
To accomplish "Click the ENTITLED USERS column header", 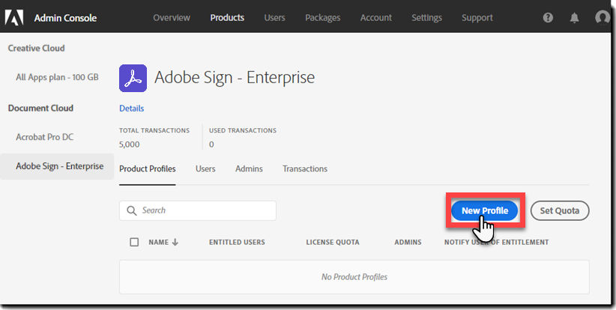I will 237,242.
